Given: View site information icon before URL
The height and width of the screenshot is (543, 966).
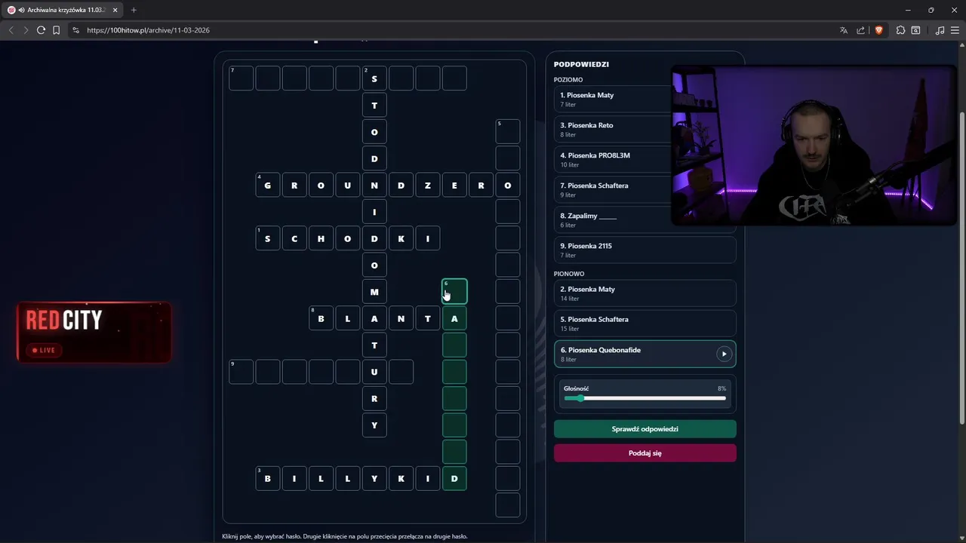Looking at the screenshot, I should click(75, 30).
